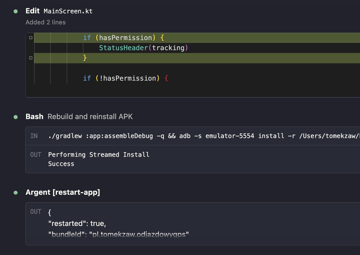Click the '"restarted": true,' output line

point(77,224)
